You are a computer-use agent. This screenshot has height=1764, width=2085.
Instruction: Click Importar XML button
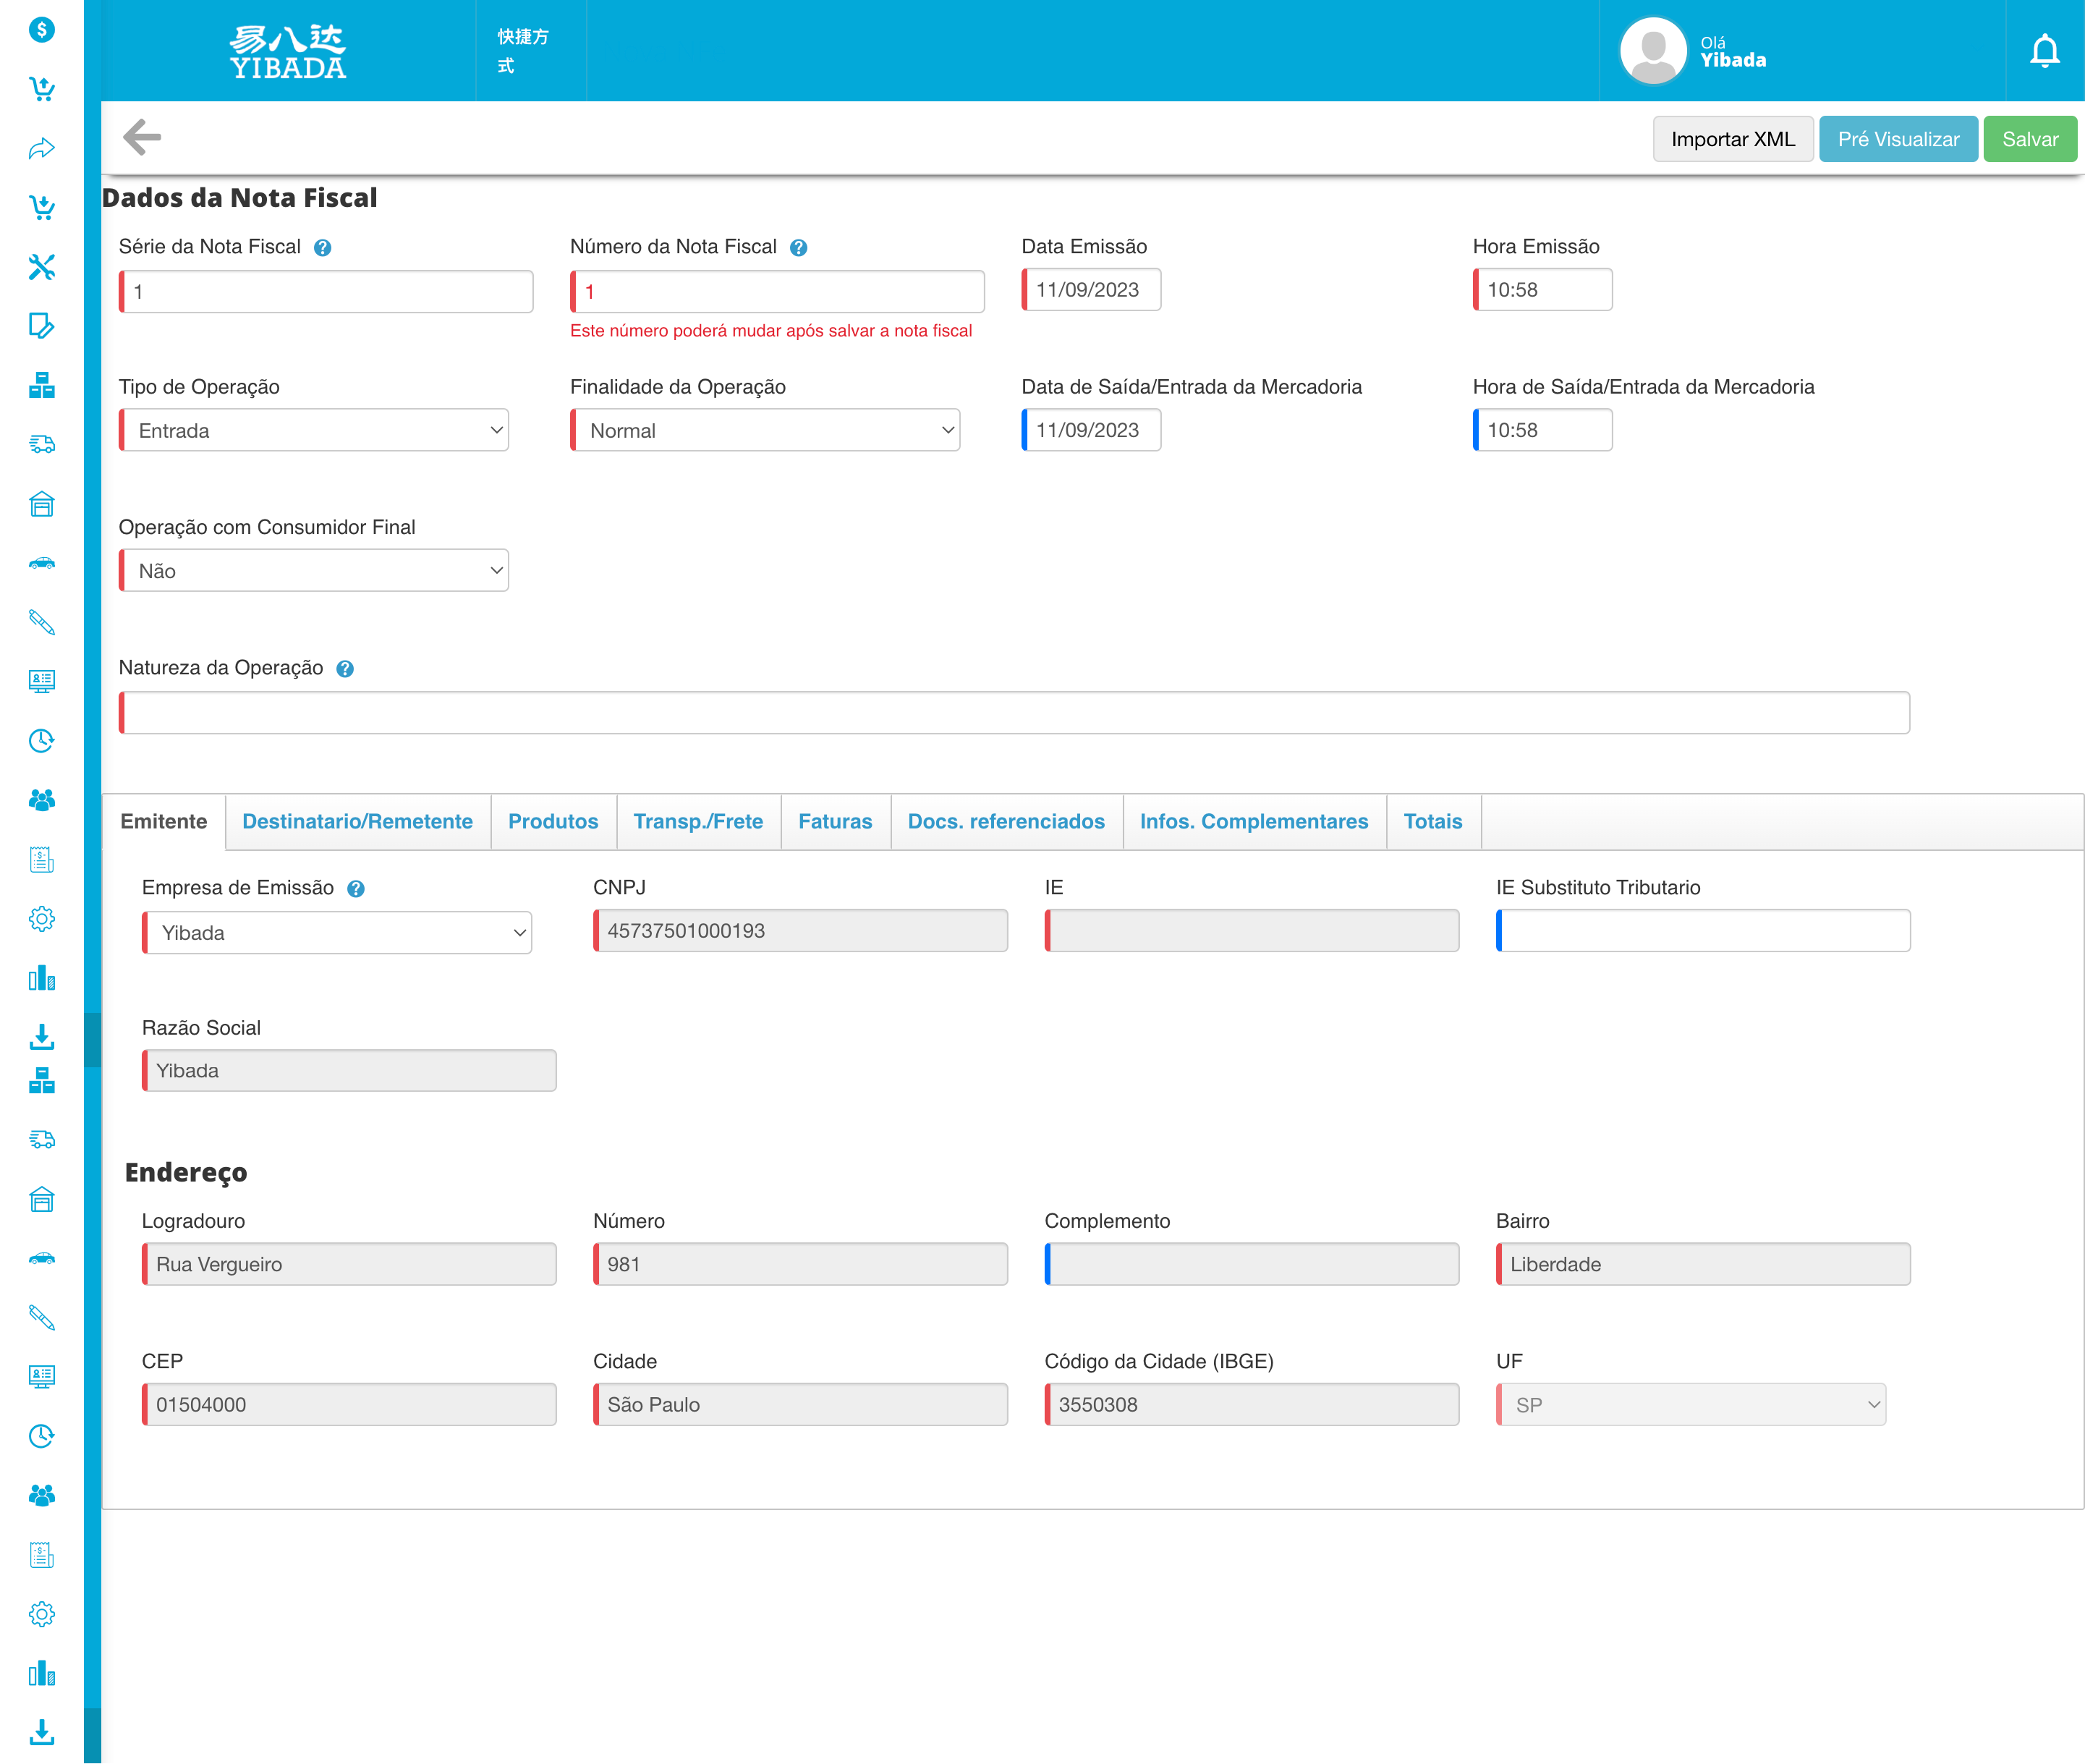click(x=1732, y=139)
